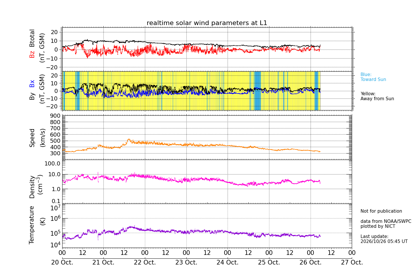Select the "400" speed axis tick
The image size is (414, 275).
pos(55,147)
